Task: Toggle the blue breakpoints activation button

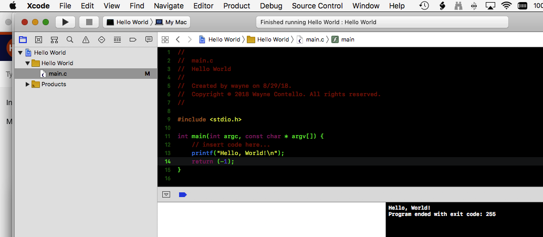Action: pyautogui.click(x=183, y=194)
